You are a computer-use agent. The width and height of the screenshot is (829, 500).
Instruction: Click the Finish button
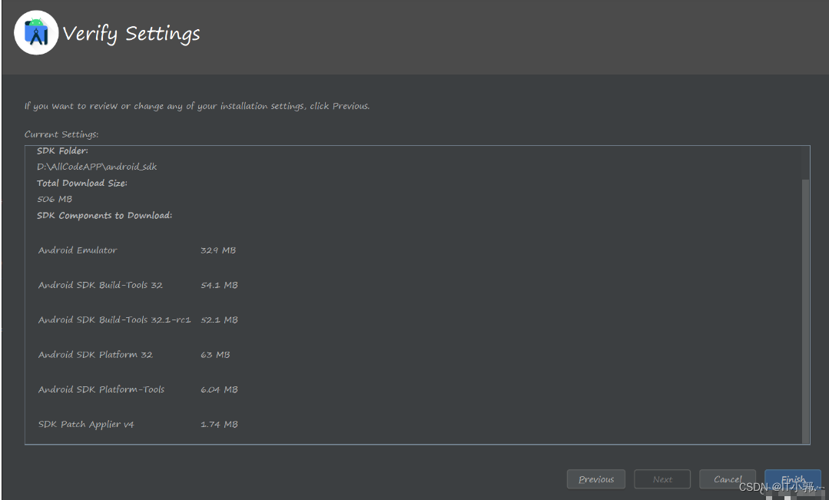tap(793, 478)
